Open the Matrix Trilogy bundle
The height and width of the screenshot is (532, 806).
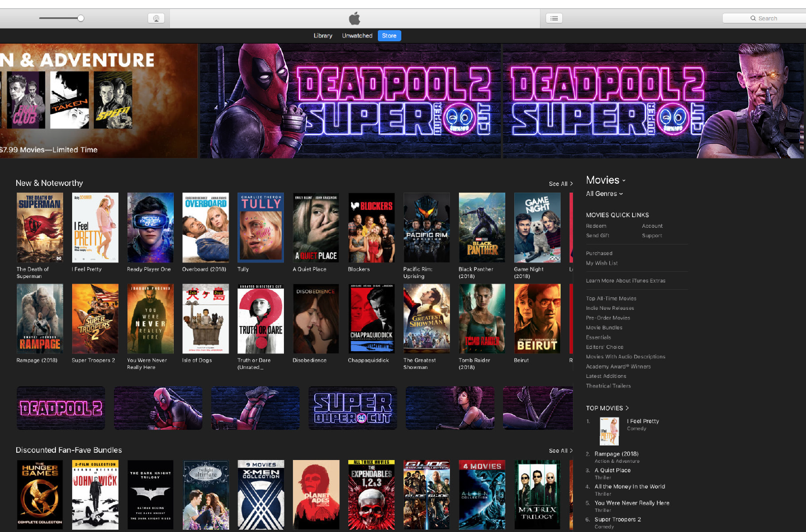click(x=537, y=495)
